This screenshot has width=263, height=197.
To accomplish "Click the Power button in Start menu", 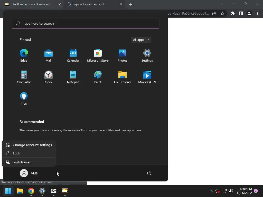I will [149, 173].
